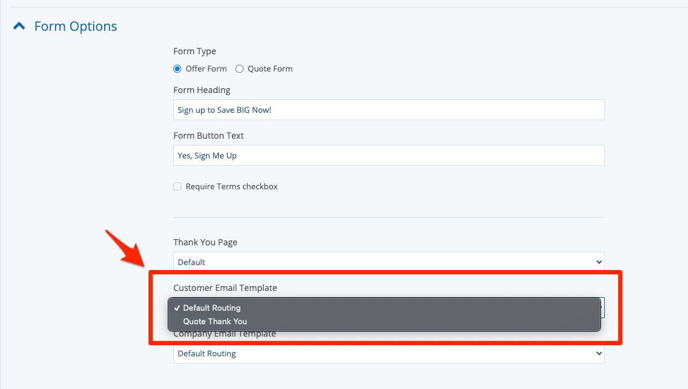The width and height of the screenshot is (688, 389).
Task: Click into the Form Heading text field
Action: [x=388, y=110]
